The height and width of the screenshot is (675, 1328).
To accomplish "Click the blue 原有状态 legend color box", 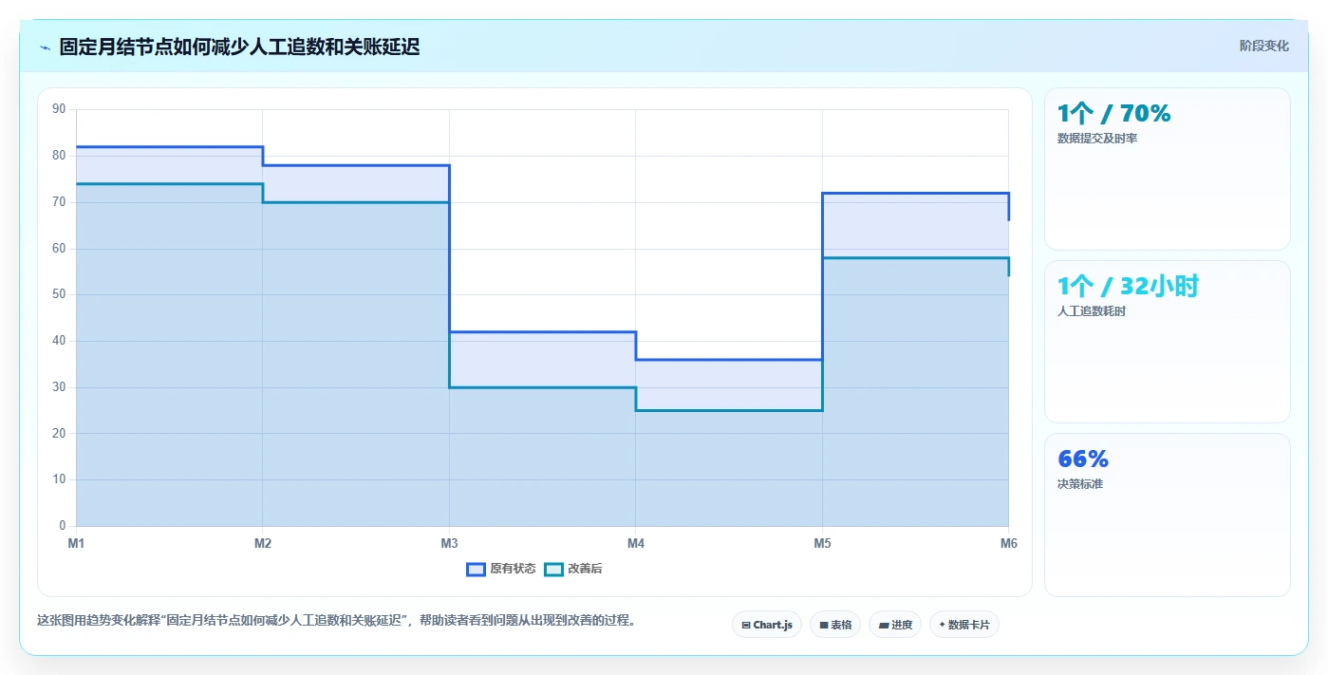I will [x=476, y=569].
